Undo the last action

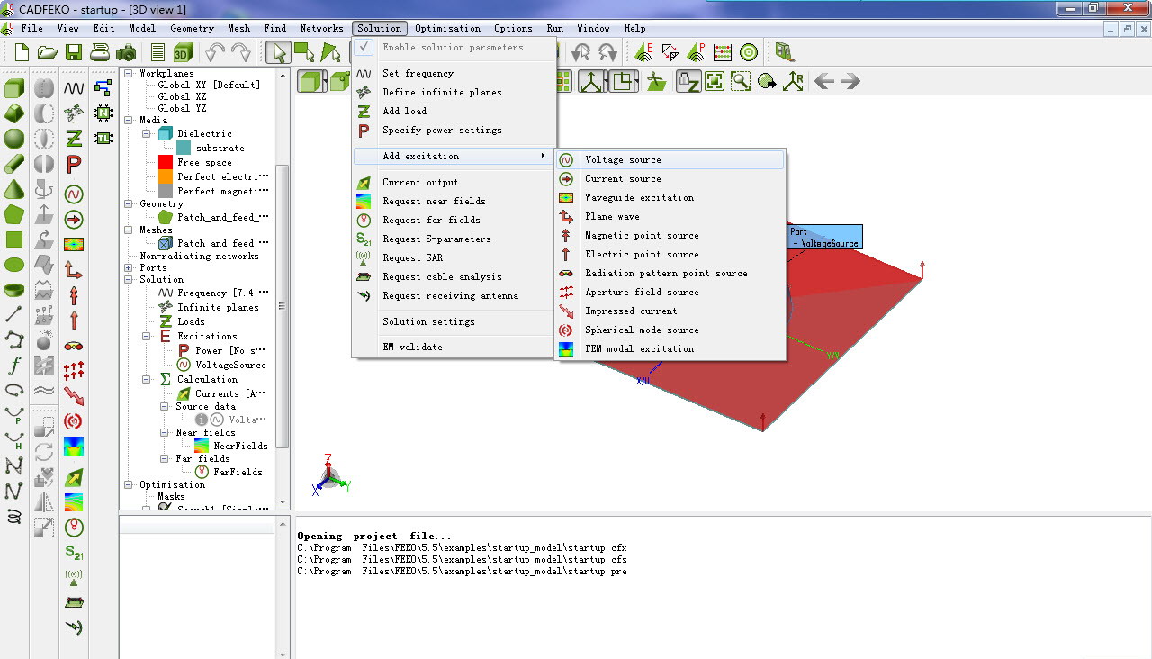click(x=216, y=52)
